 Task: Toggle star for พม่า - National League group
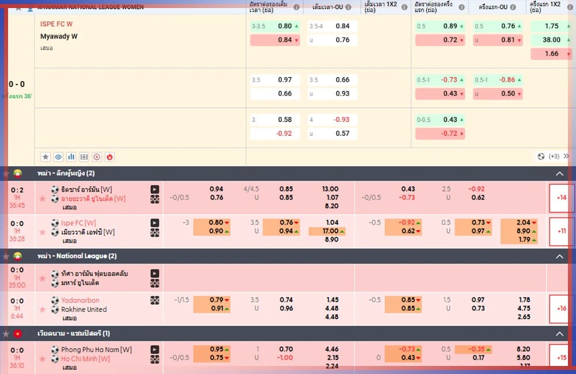pyautogui.click(x=6, y=256)
